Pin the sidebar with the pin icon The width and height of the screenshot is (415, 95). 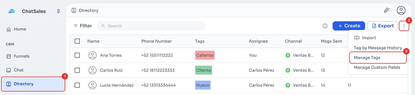click(58, 11)
